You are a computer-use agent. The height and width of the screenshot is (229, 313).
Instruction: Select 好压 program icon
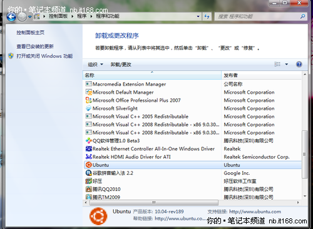89,181
